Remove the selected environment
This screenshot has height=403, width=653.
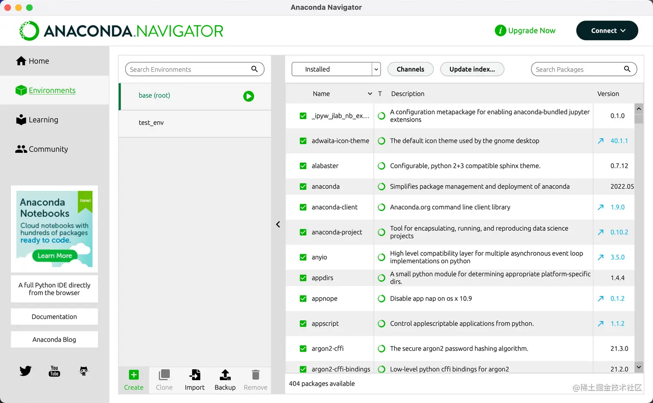[x=256, y=380]
